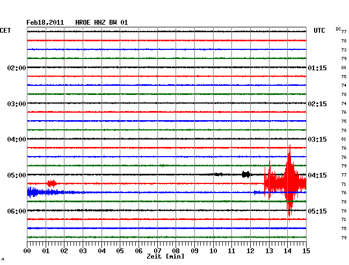This screenshot has height=265, width=349.
Task: Click the "05:15" UTC time label
Action: pyautogui.click(x=317, y=211)
